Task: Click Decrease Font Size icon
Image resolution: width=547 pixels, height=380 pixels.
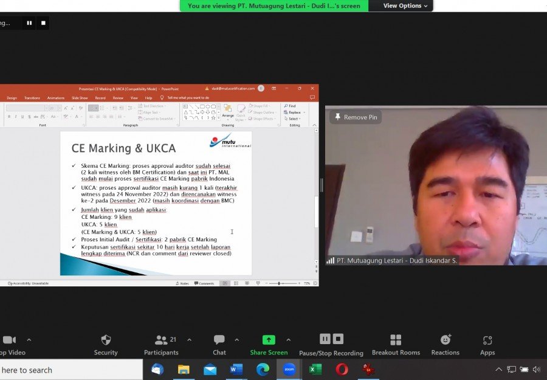Action: pyautogui.click(x=72, y=108)
